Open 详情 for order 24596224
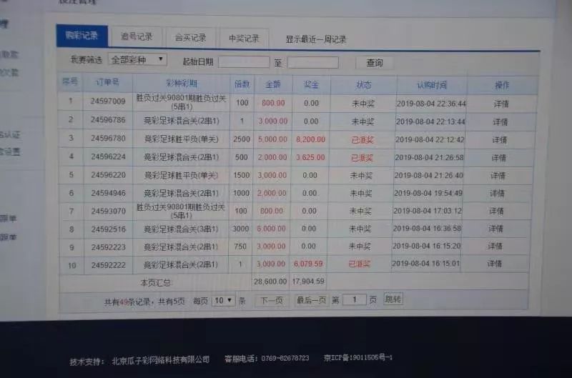 click(498, 157)
